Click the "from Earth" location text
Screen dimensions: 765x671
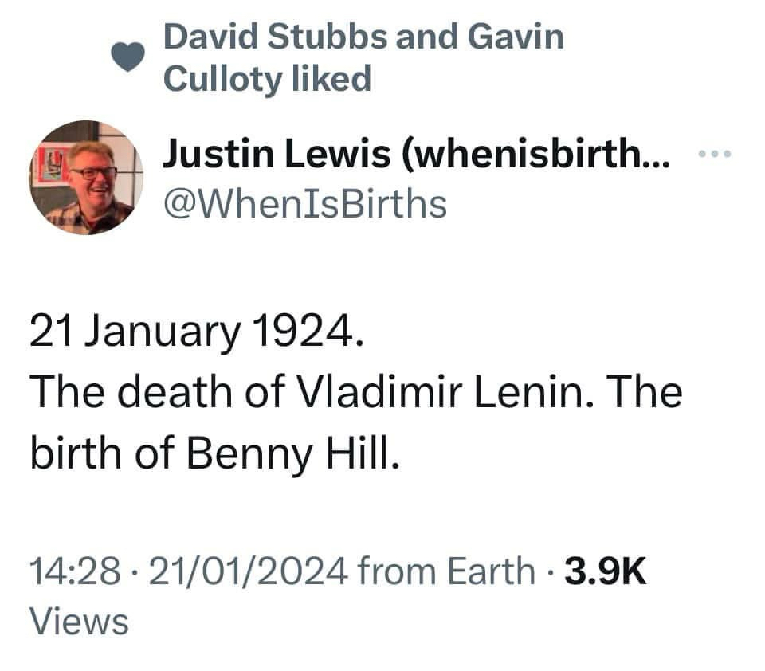446,571
